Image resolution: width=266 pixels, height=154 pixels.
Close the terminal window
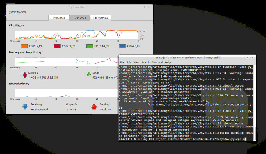tap(252, 58)
